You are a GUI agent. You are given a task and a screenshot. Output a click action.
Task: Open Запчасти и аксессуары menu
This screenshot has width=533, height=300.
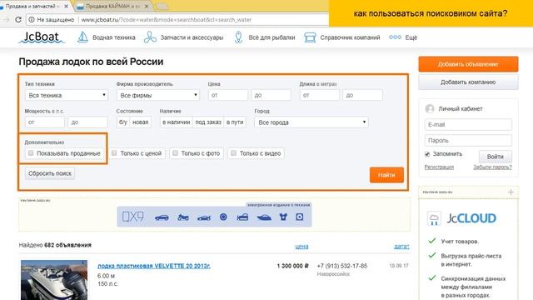[x=192, y=37]
